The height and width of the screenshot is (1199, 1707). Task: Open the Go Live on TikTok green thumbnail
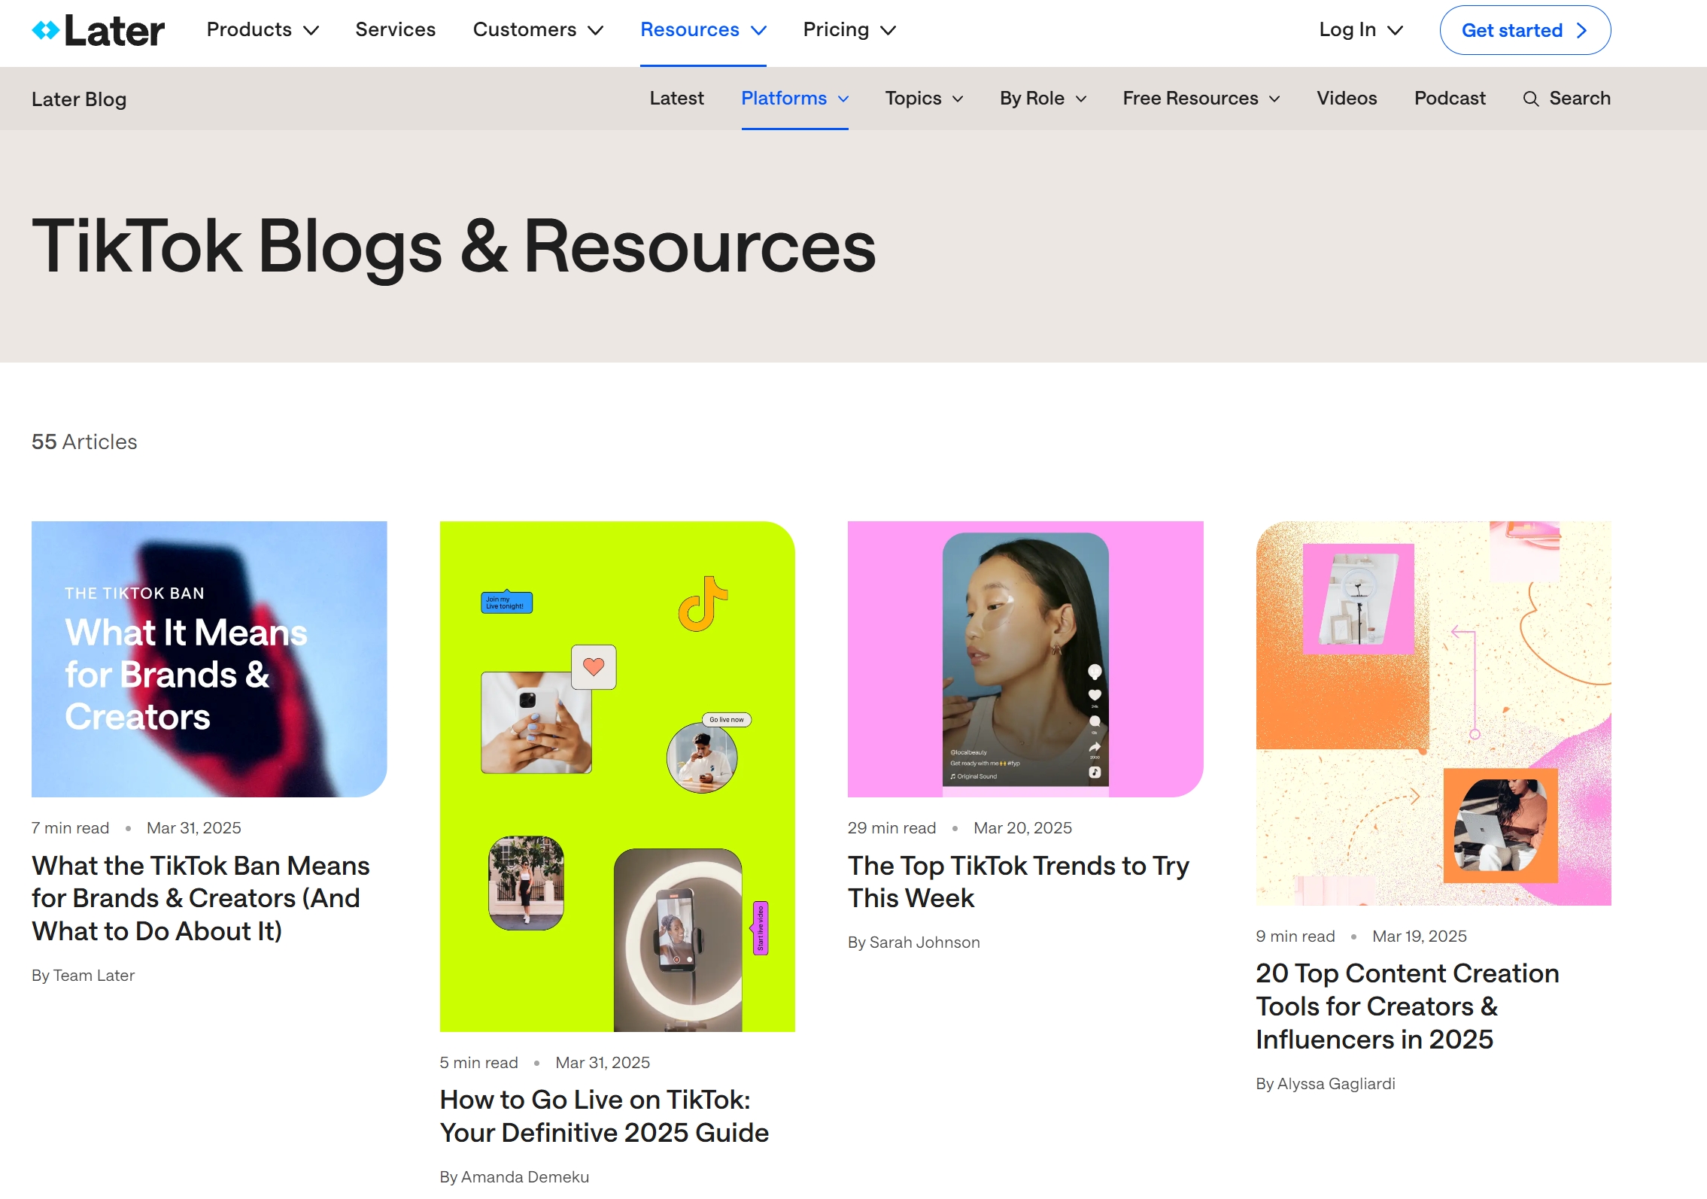(617, 776)
